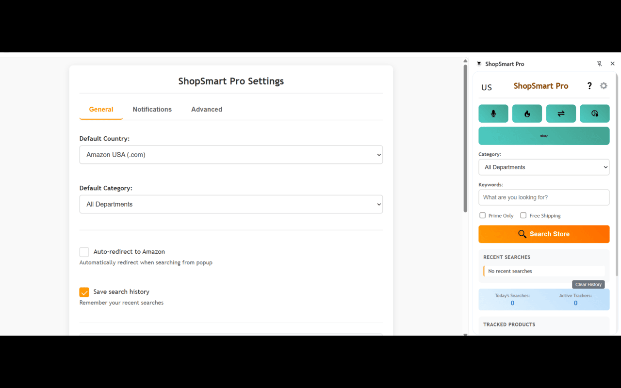Image resolution: width=621 pixels, height=388 pixels.
Task: Tick the Prime Only checkbox
Action: [x=482, y=215]
